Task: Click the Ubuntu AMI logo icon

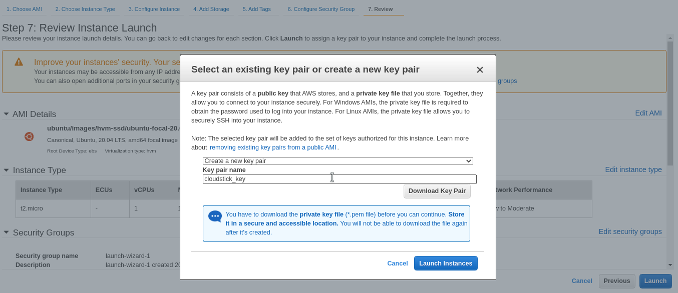Action: click(29, 136)
